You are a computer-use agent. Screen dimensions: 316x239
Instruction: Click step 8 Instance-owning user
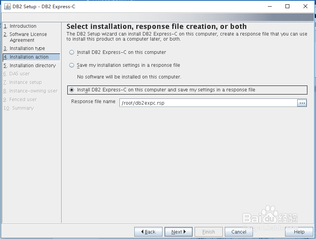[31, 91]
